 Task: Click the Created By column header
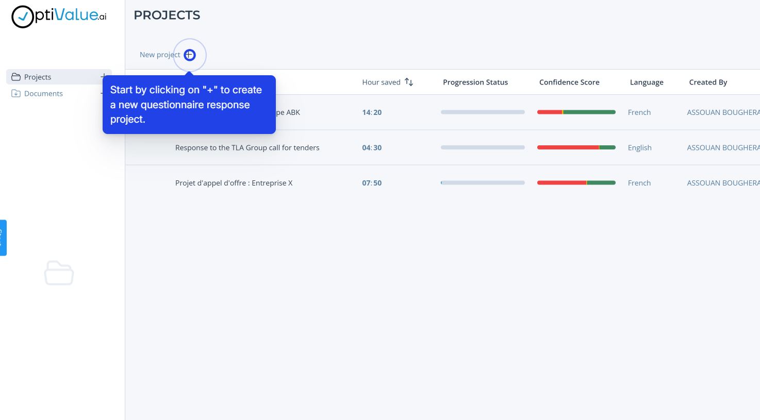(708, 82)
